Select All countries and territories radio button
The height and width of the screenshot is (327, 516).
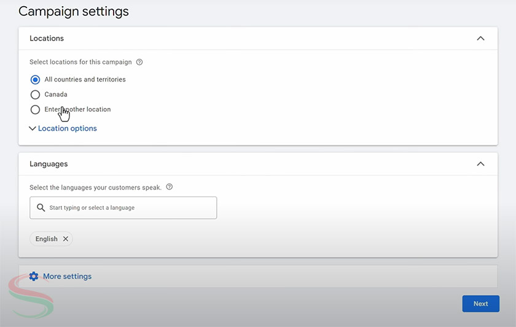tap(35, 80)
